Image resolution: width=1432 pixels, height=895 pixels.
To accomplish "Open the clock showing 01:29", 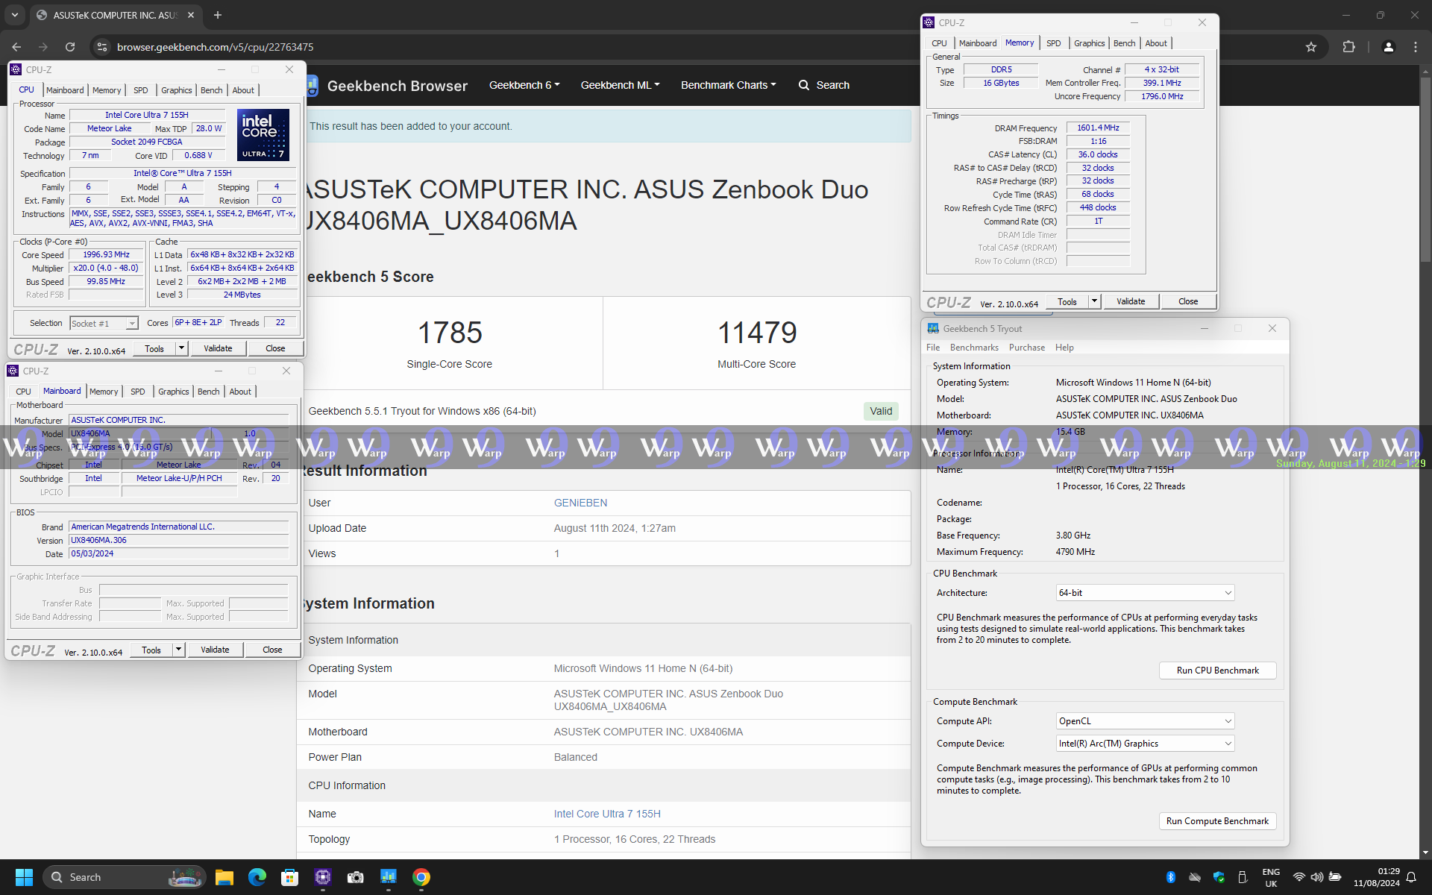I will pyautogui.click(x=1377, y=877).
